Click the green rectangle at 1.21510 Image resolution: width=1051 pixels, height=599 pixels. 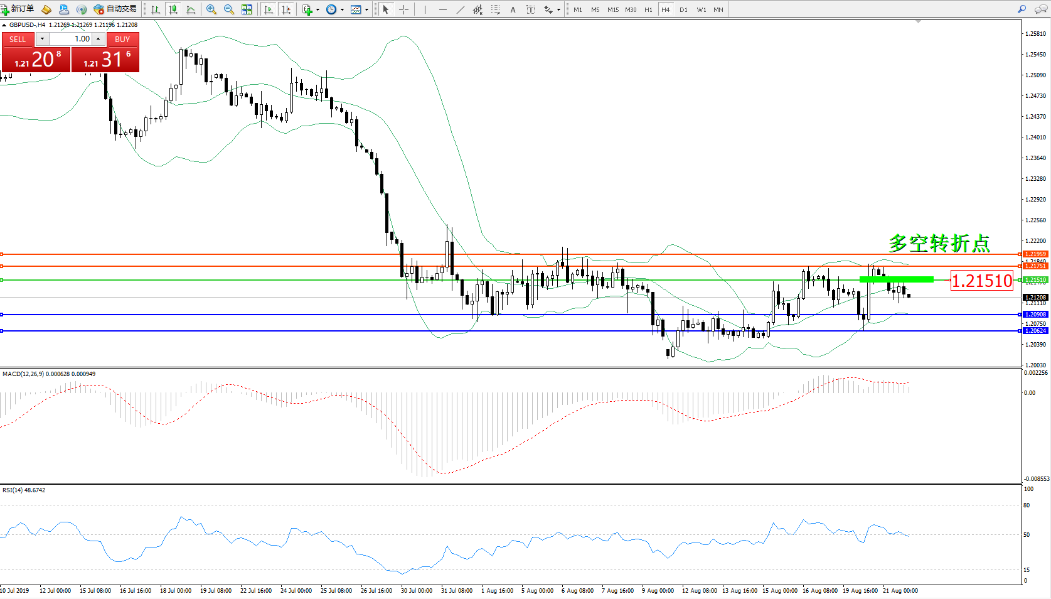[896, 279]
